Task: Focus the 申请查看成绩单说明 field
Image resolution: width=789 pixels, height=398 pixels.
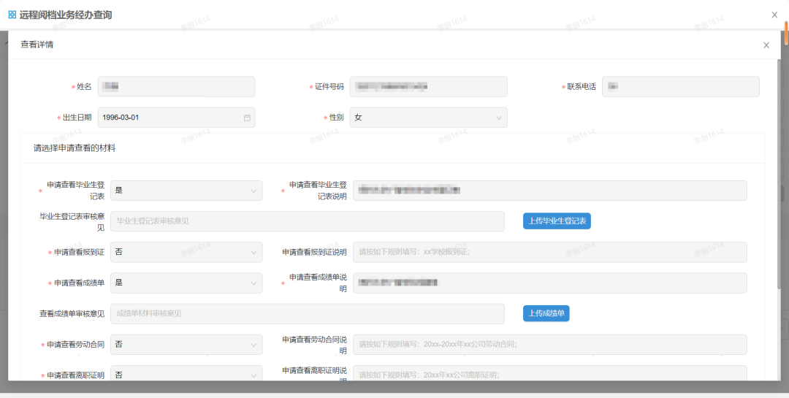Action: pos(549,283)
